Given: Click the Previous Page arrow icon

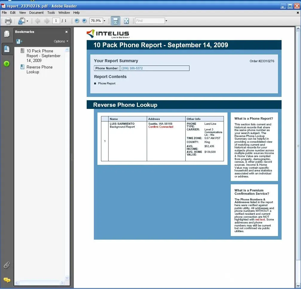Looking at the screenshot, I should (37, 21).
